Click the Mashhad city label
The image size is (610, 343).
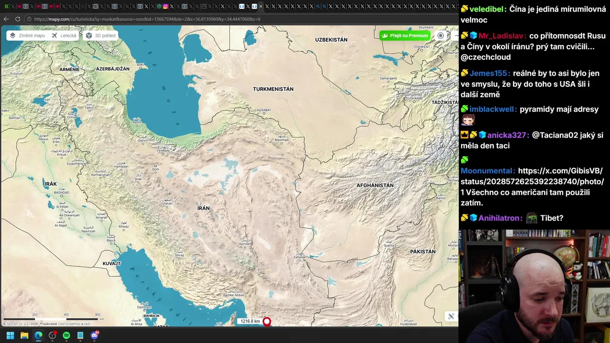(x=282, y=140)
